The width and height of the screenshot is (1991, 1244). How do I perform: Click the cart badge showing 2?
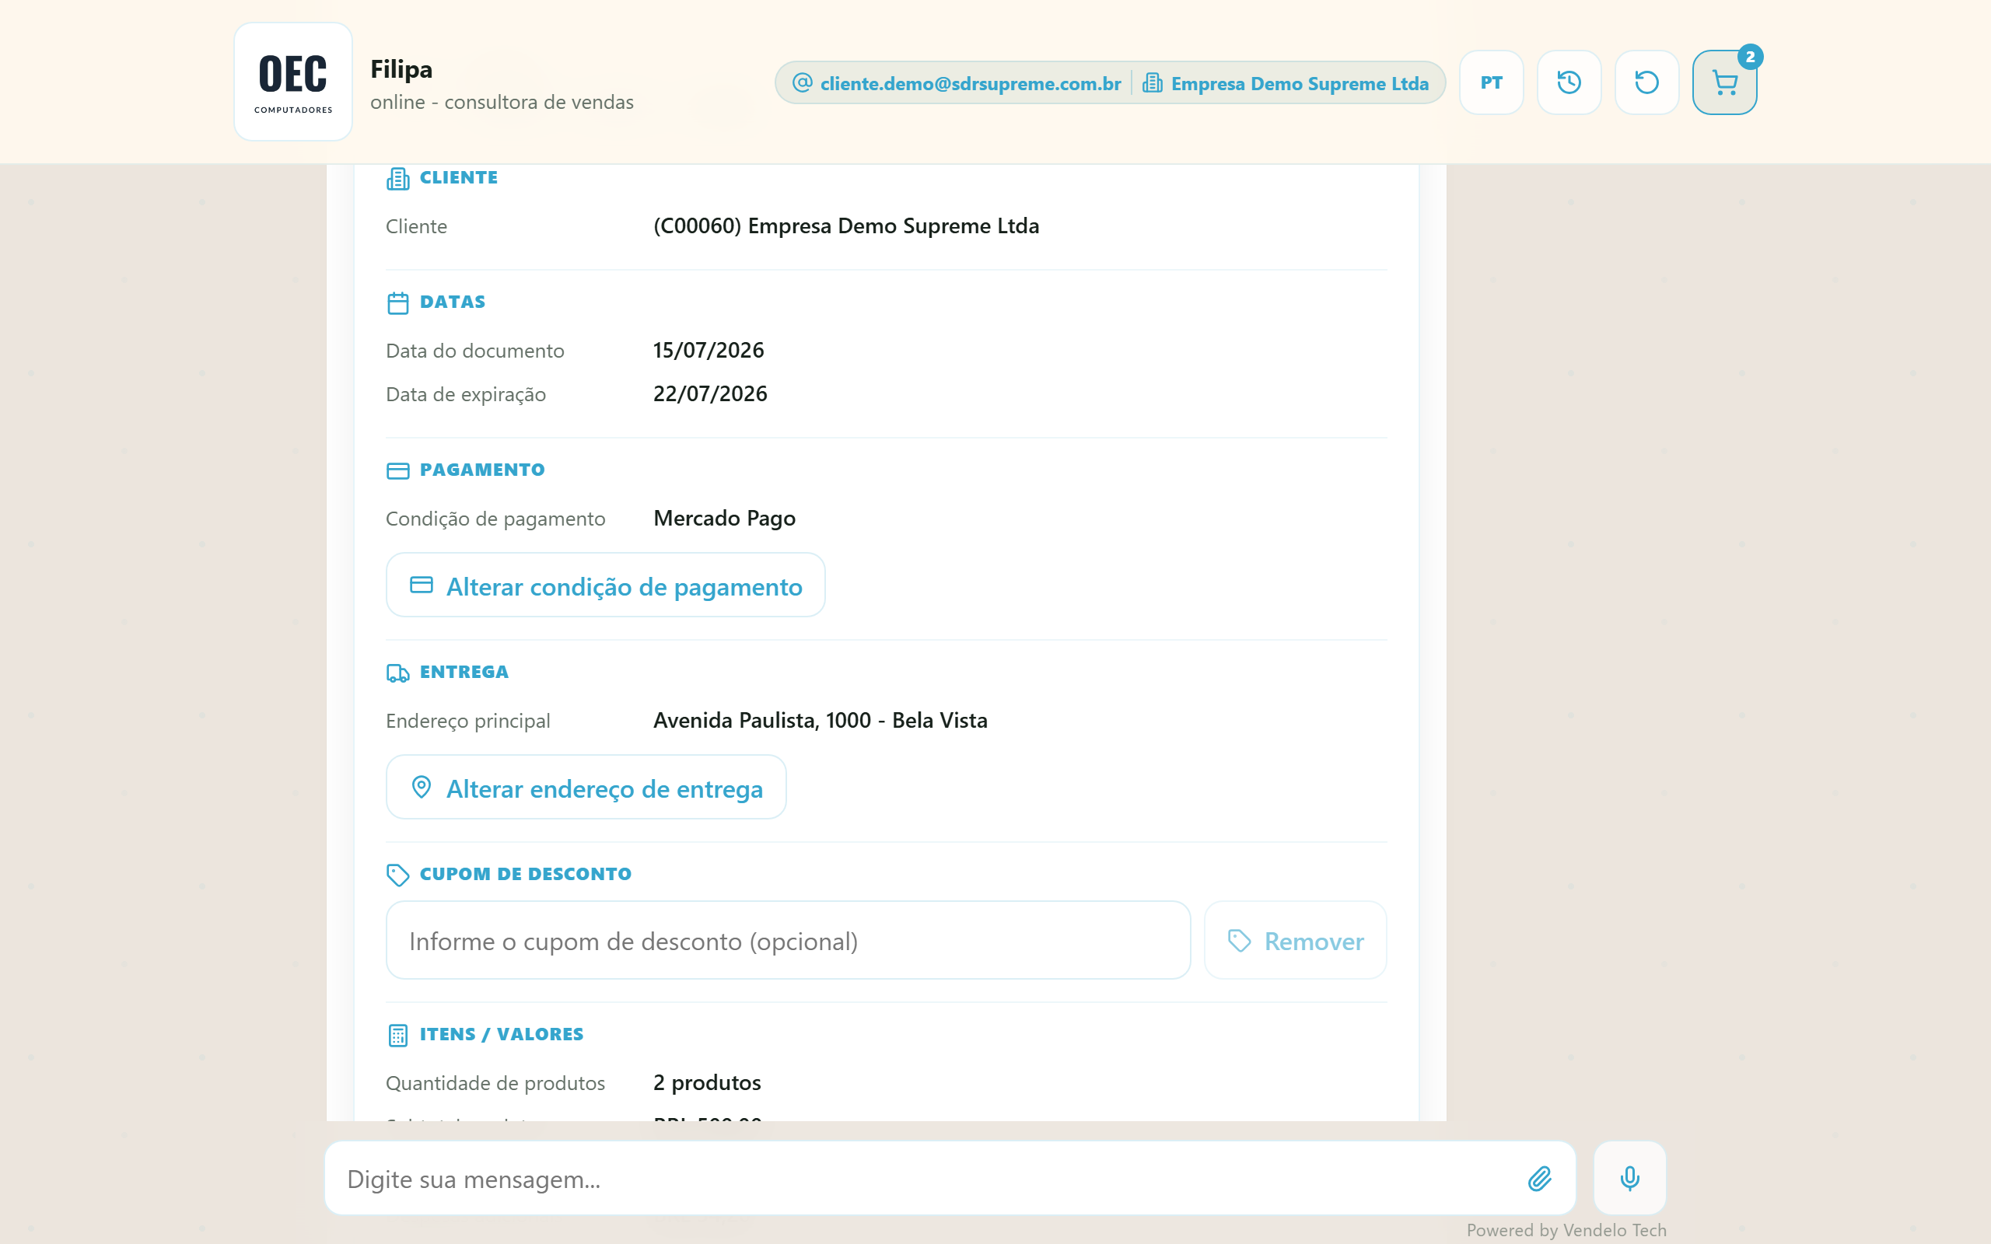[x=1750, y=57]
